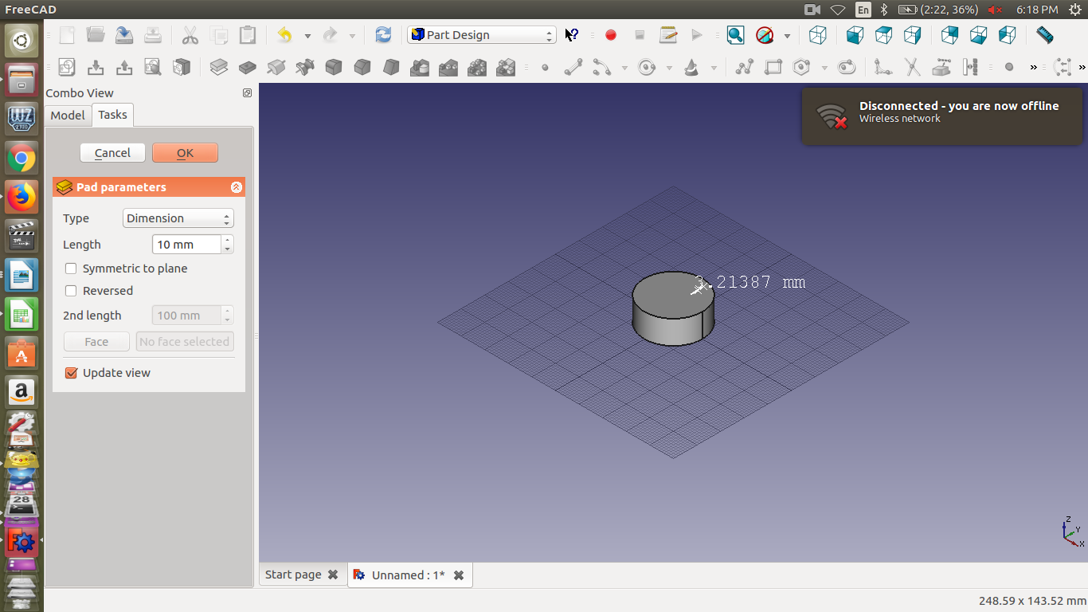Select the sketcher Rectangle tool

[773, 68]
